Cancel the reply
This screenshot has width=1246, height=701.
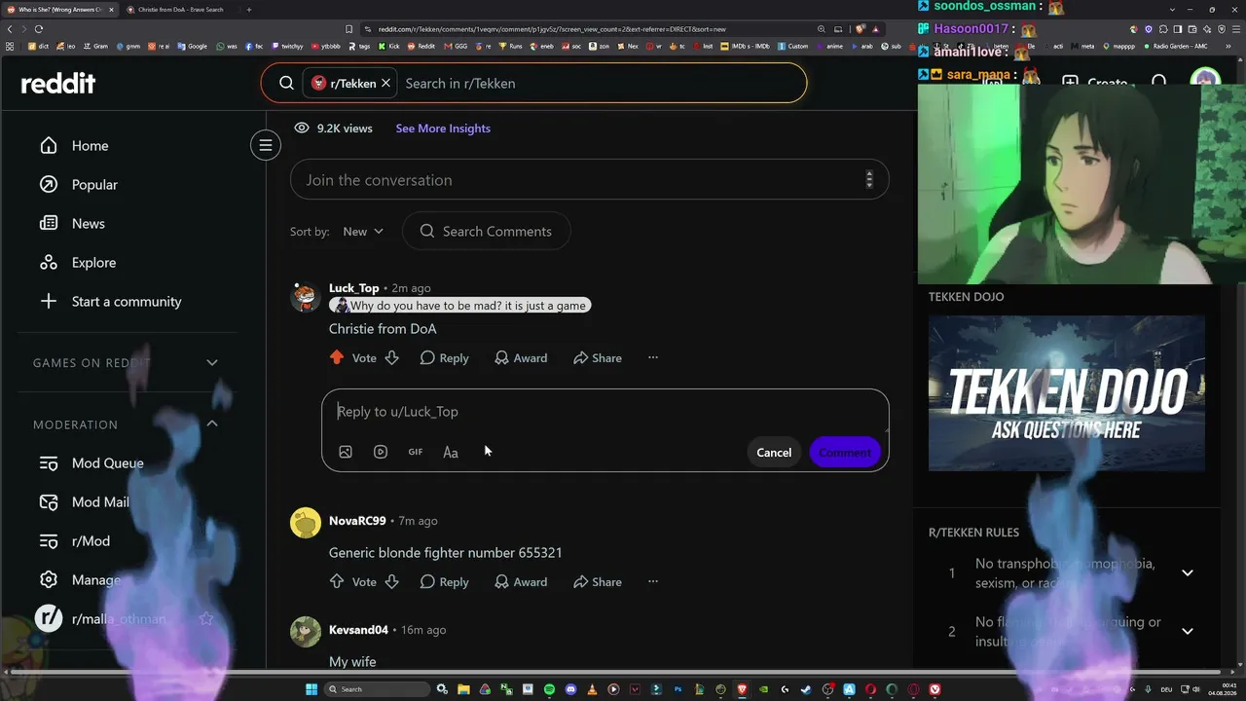tap(774, 453)
